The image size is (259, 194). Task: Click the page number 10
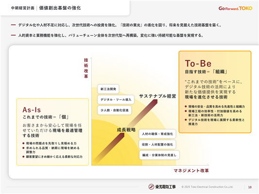point(250,187)
